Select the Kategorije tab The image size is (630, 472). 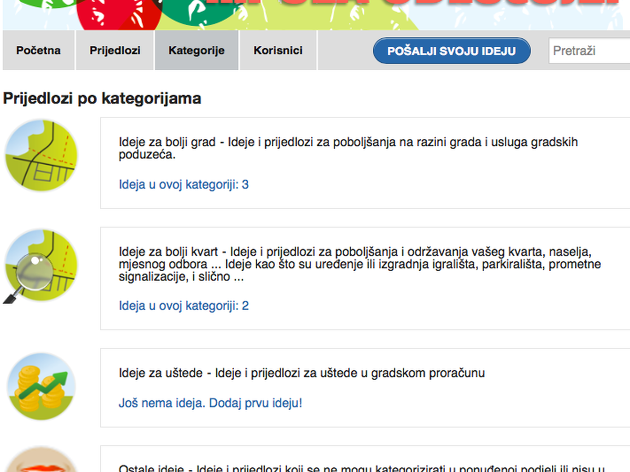click(196, 50)
